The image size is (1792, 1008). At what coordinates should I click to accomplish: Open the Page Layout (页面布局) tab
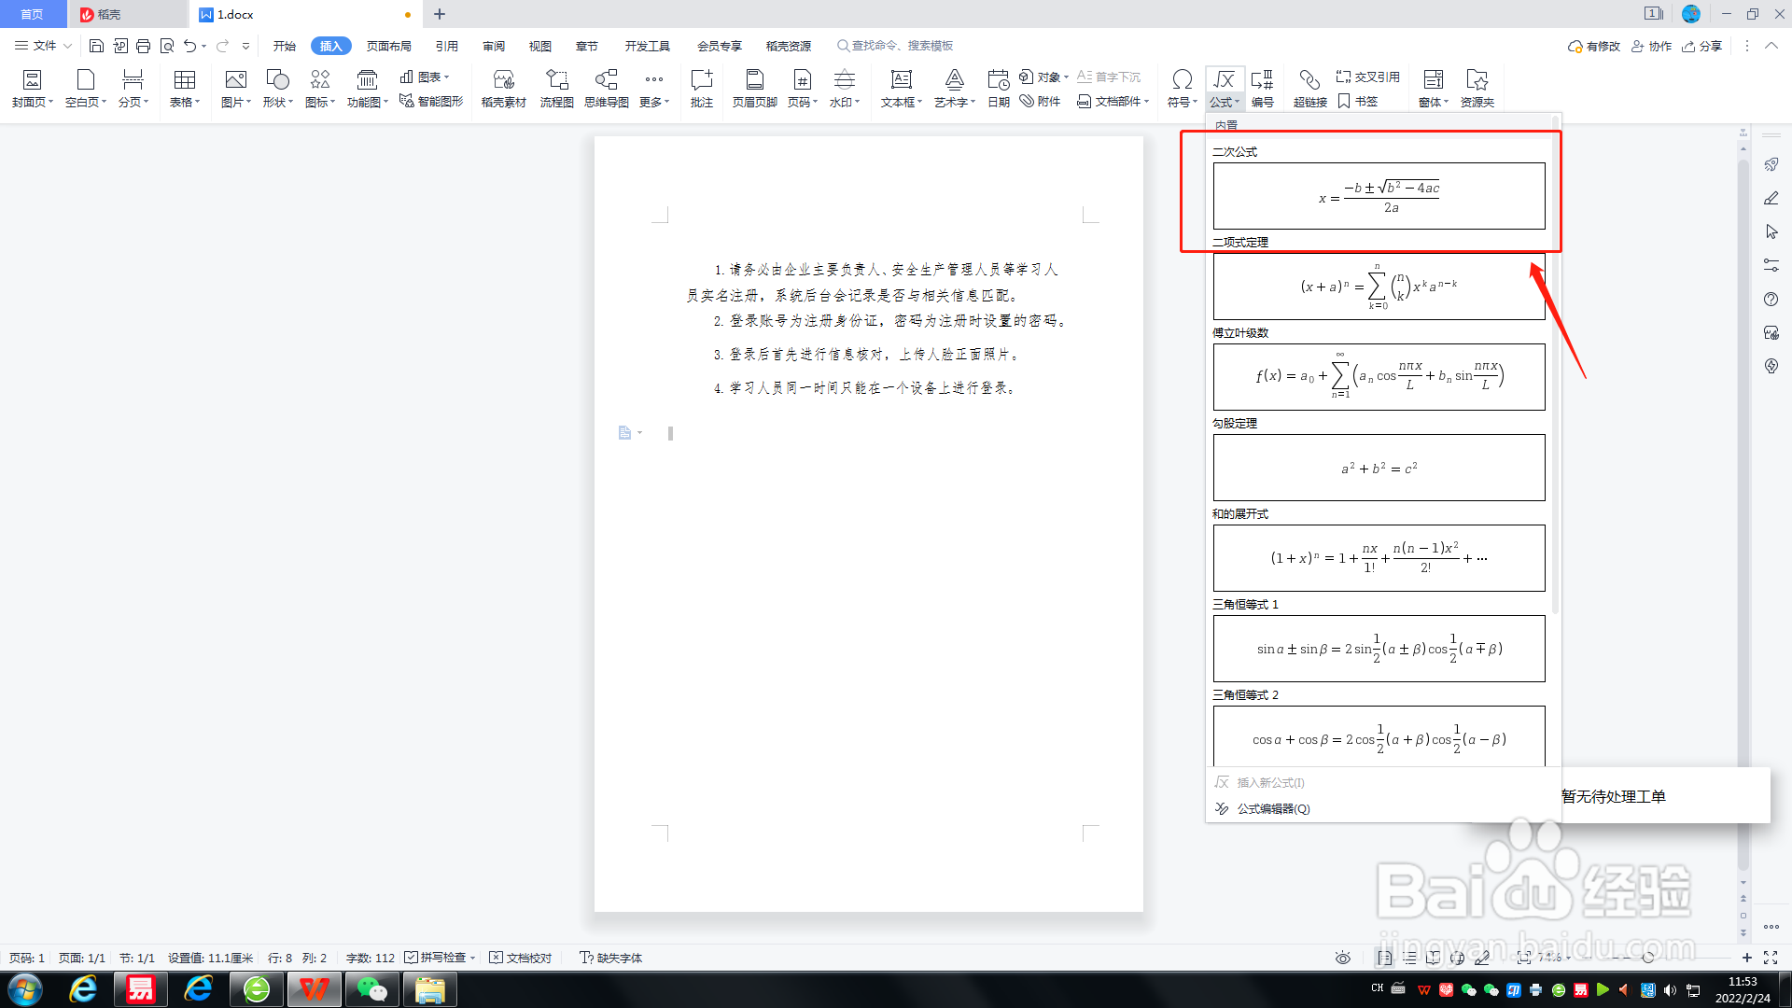click(x=389, y=46)
